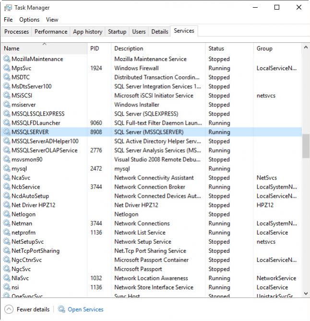Open the View menu
The width and height of the screenshot is (310, 321).
(x=52, y=20)
